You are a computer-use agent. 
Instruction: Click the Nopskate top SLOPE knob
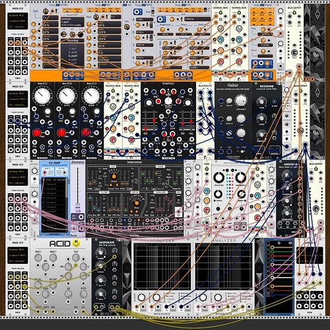pyautogui.click(x=100, y=252)
